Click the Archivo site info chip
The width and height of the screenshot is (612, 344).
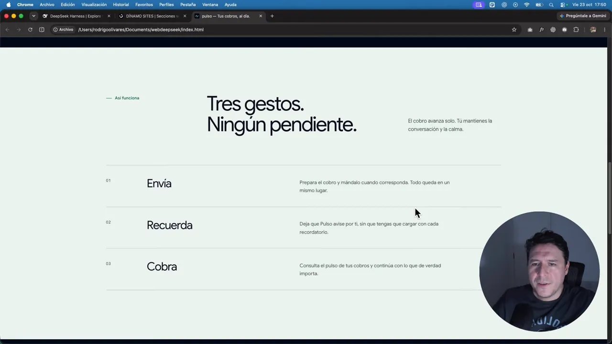tap(63, 30)
